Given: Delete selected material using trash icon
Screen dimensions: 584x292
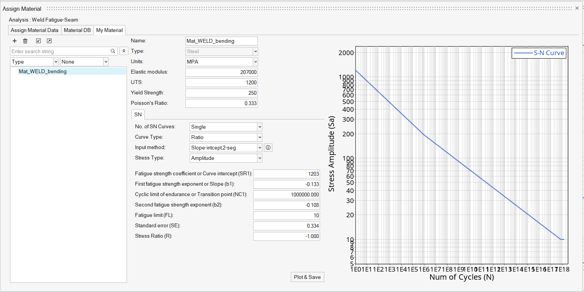Looking at the screenshot, I should click(25, 41).
